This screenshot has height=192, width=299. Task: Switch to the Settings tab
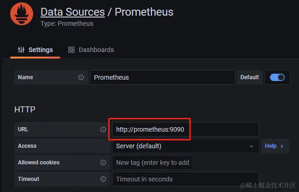[x=35, y=50]
